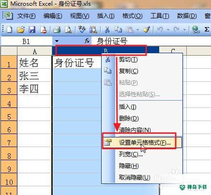Choose 列宽(C)... context menu entry

tap(131, 154)
